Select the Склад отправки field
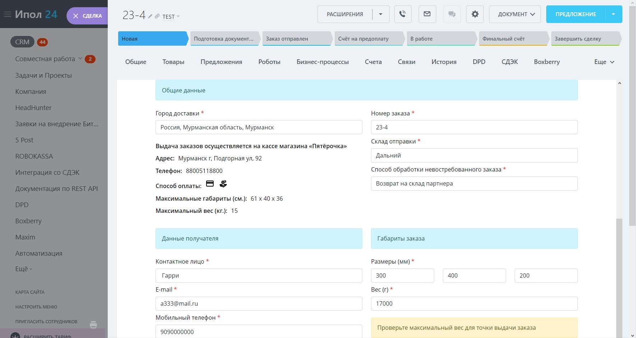The width and height of the screenshot is (636, 338). click(474, 155)
